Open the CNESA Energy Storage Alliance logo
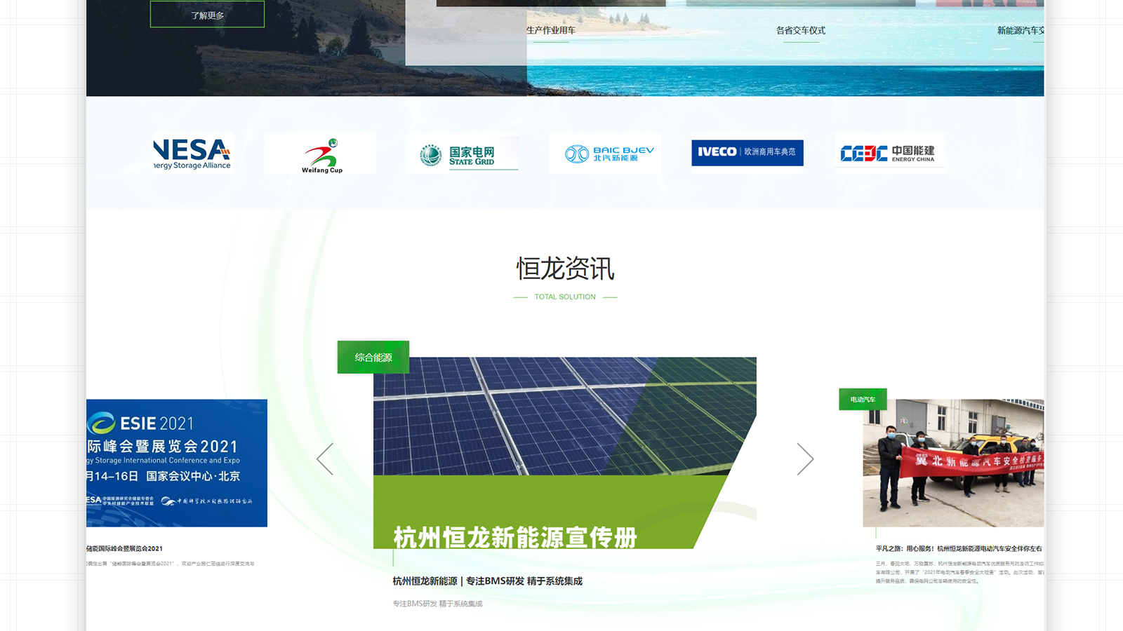The width and height of the screenshot is (1123, 631). click(192, 154)
